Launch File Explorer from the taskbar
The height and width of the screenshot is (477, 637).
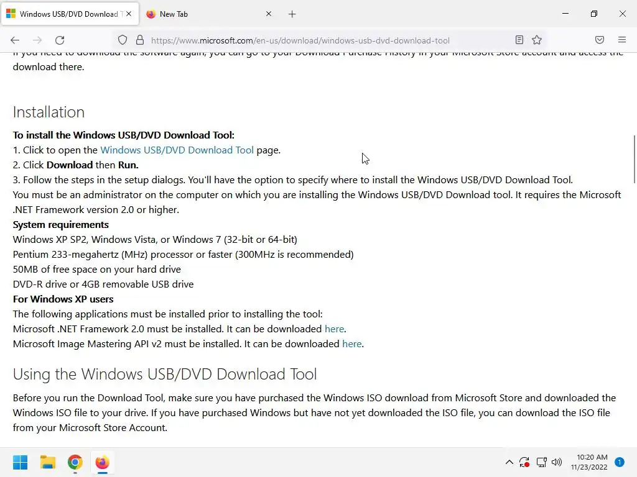[47, 462]
